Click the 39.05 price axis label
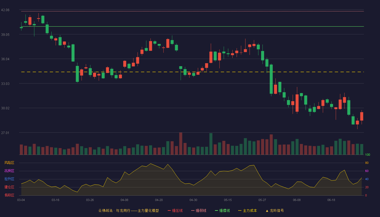Viewport: 380px width, 217px height. (x=5, y=34)
